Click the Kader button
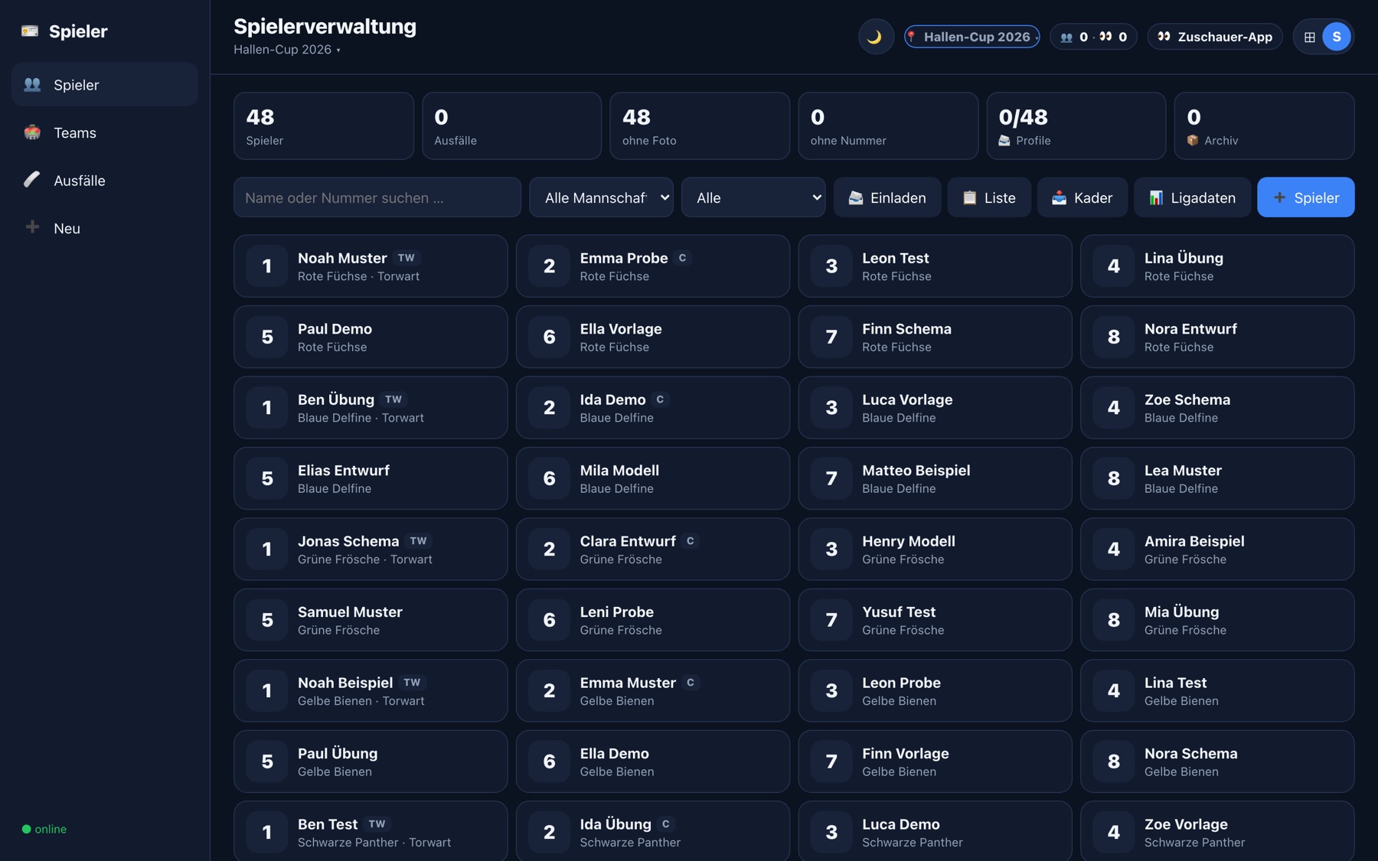 1082,197
